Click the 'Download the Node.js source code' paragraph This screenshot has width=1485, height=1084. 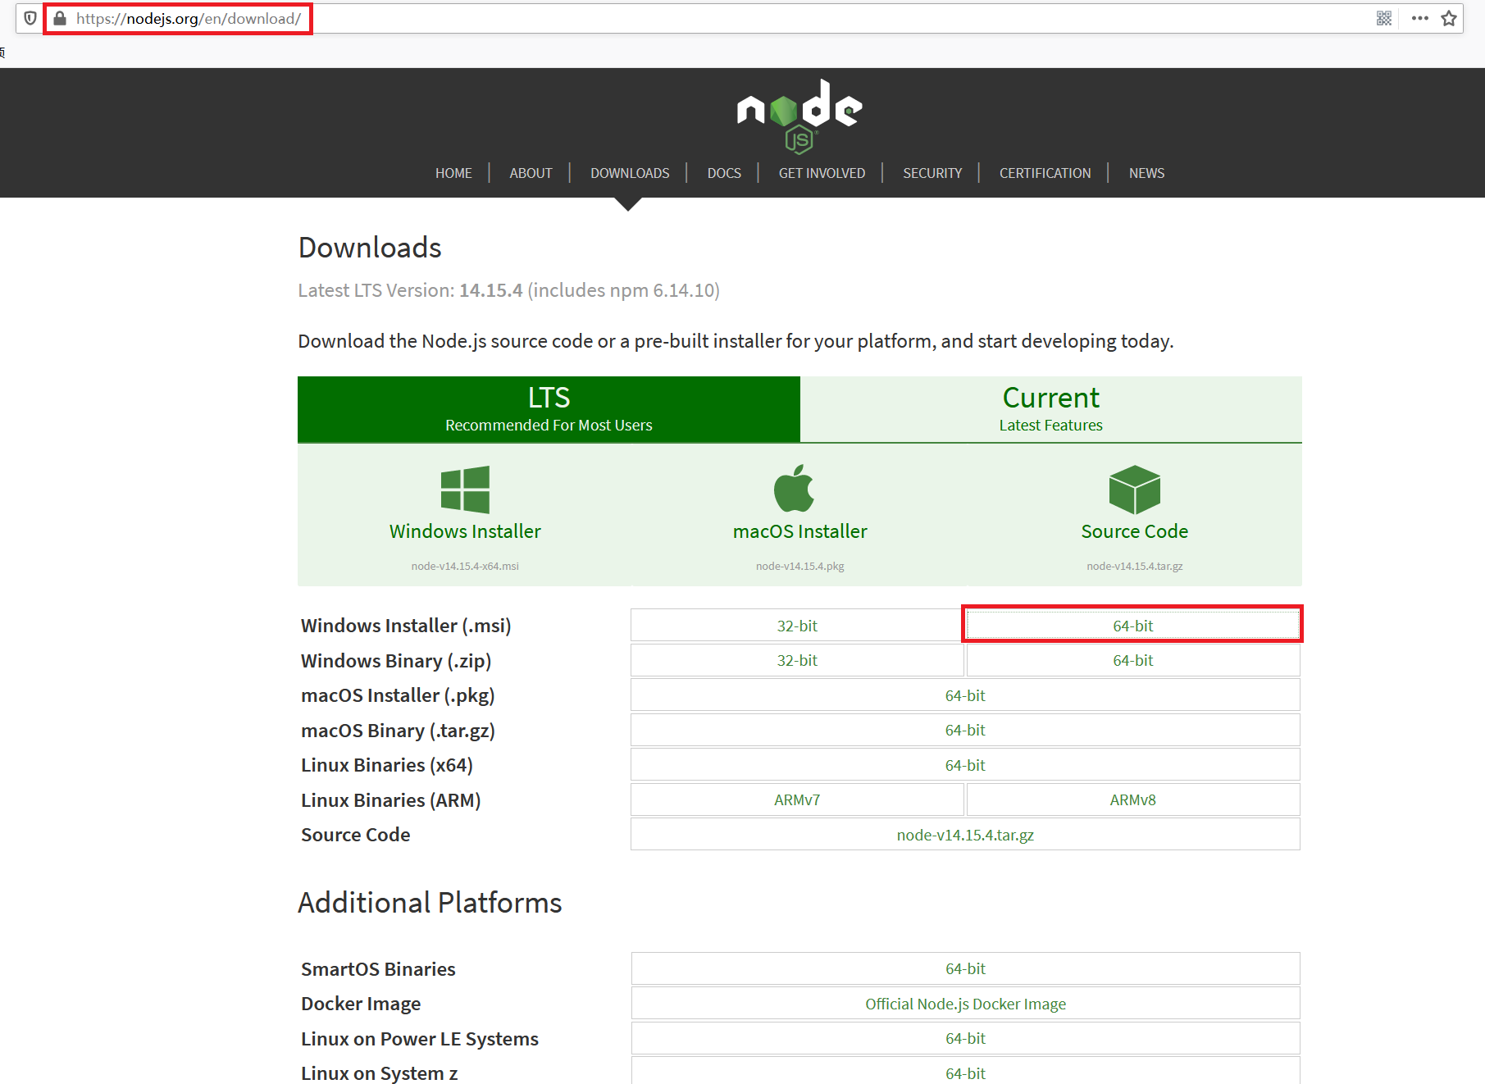(x=736, y=341)
